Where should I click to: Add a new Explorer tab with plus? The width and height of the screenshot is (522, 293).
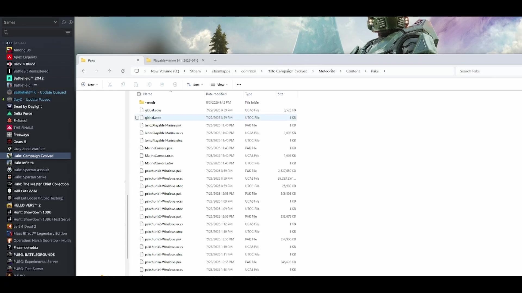tap(215, 60)
